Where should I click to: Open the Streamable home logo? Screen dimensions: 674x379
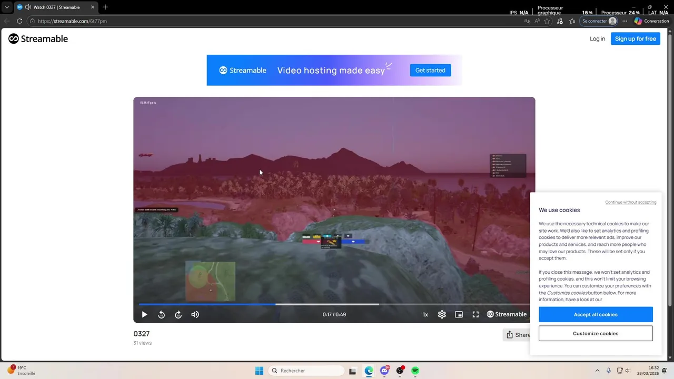(x=38, y=38)
